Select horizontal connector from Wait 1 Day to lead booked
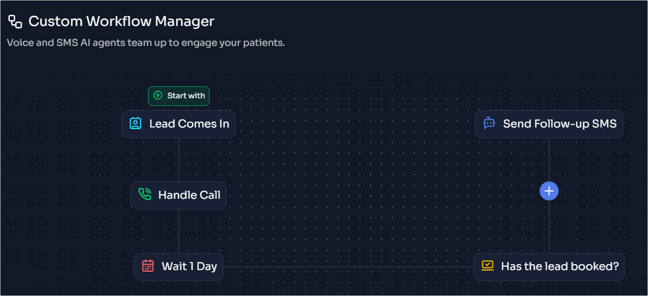Viewport: 648px width, 296px height. coord(348,267)
